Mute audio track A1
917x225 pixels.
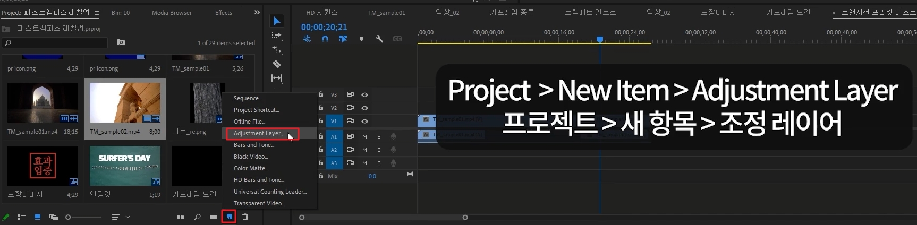tap(364, 136)
